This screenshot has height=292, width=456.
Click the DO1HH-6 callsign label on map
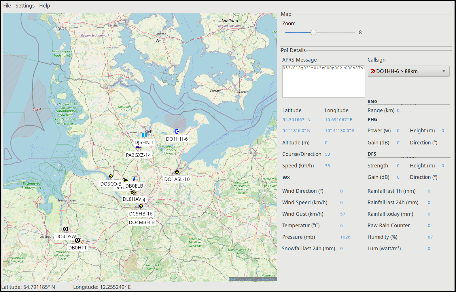tap(177, 139)
